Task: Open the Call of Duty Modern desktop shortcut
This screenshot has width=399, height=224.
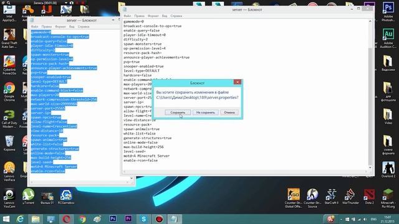Action: click(x=9, y=119)
